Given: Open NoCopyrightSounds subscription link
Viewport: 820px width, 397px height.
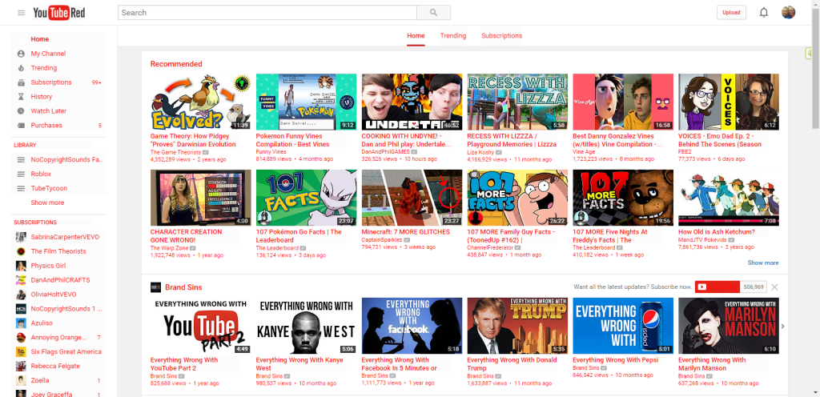Looking at the screenshot, I should (x=66, y=309).
